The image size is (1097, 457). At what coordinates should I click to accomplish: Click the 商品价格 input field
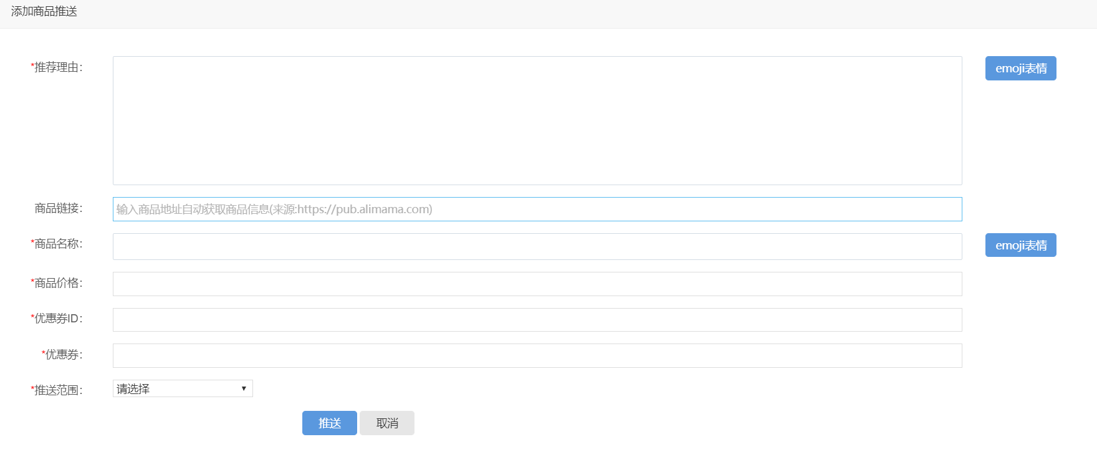tap(537, 284)
